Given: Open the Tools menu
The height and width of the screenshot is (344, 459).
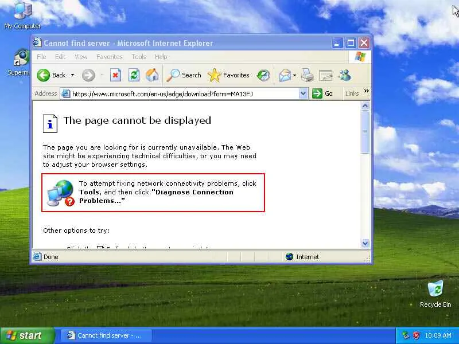Looking at the screenshot, I should coord(139,57).
